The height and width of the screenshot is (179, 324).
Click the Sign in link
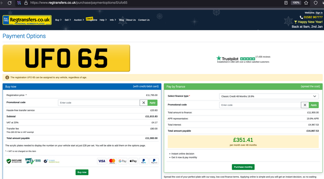(319, 13)
